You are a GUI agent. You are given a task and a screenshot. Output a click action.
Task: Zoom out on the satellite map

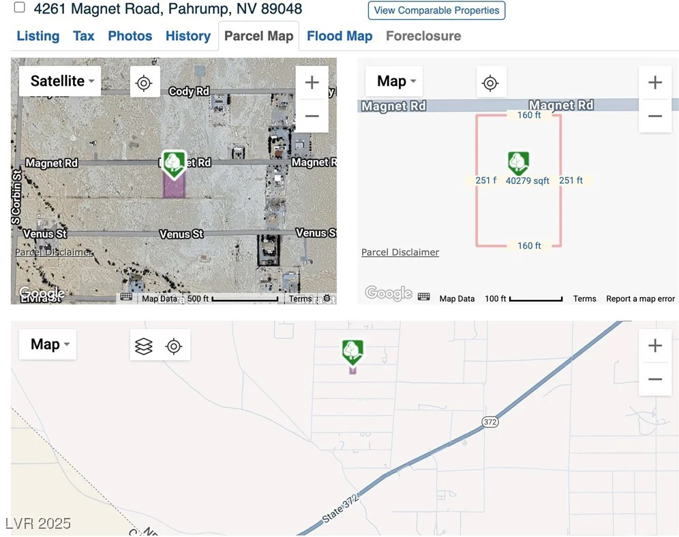click(x=312, y=116)
